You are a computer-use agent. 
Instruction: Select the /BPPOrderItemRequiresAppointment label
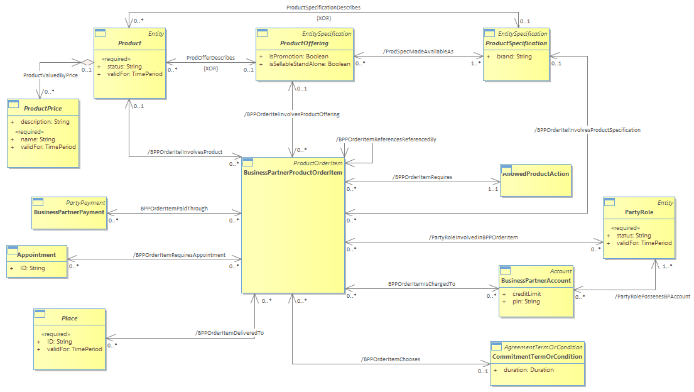tap(179, 255)
